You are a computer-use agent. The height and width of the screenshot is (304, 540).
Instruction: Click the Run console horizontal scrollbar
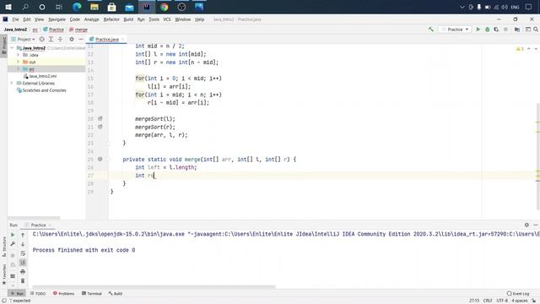[154, 286]
